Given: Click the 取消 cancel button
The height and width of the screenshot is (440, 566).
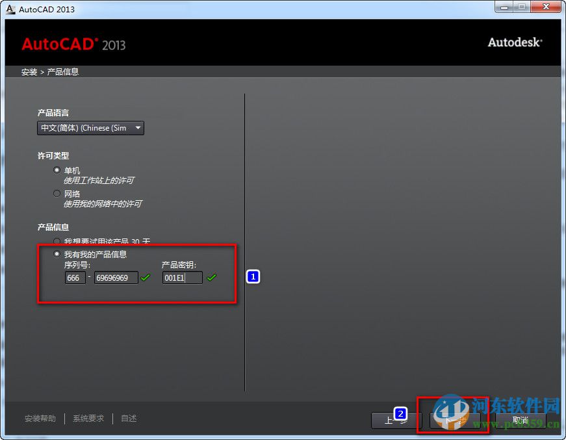Looking at the screenshot, I should pyautogui.click(x=519, y=419).
